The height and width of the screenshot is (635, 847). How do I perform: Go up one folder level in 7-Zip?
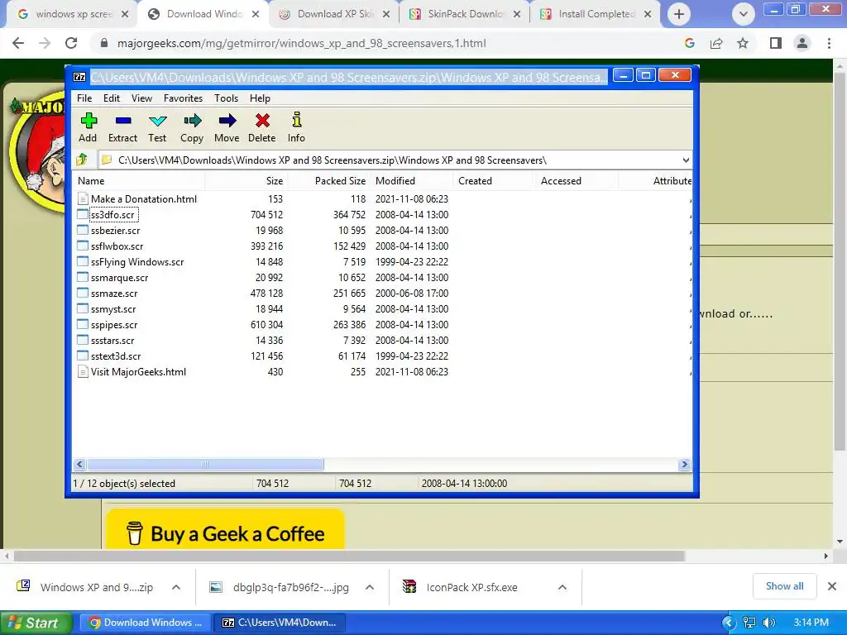(x=82, y=160)
